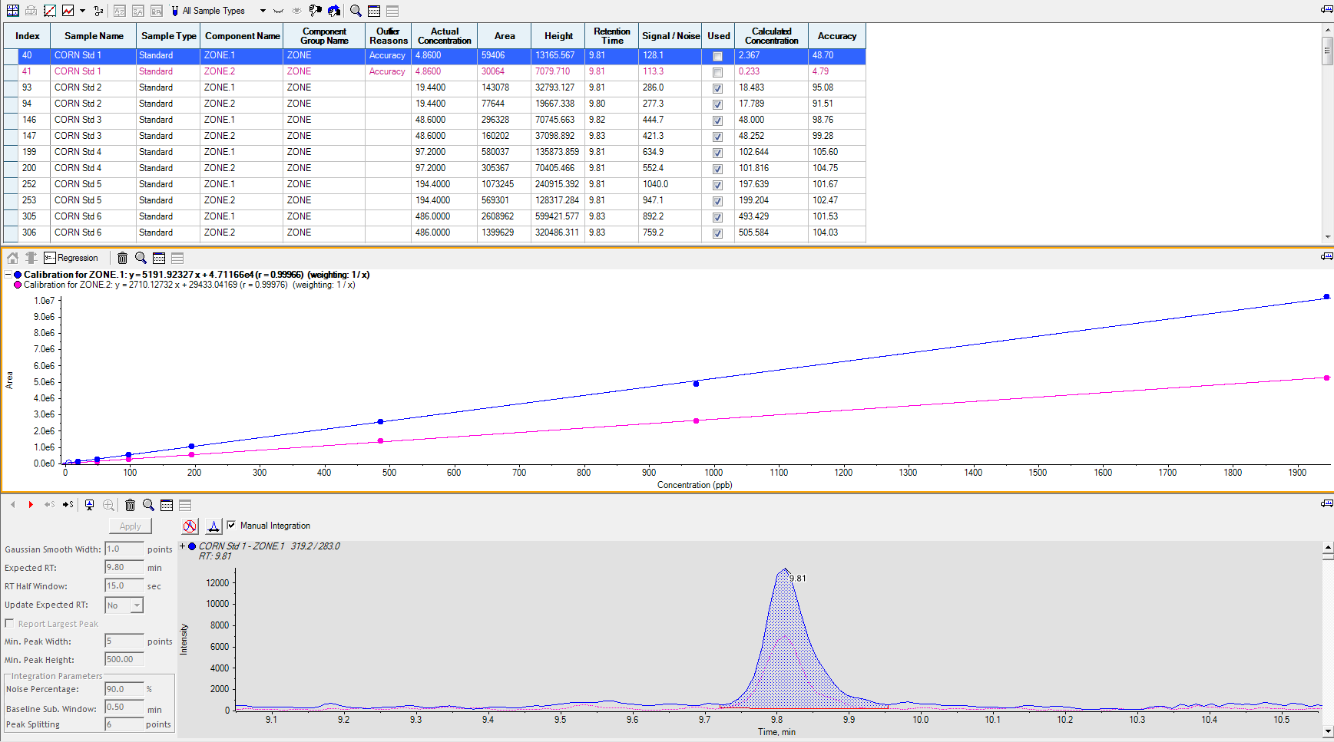Select the peak shape integration tool icon
1334x742 pixels.
click(213, 526)
